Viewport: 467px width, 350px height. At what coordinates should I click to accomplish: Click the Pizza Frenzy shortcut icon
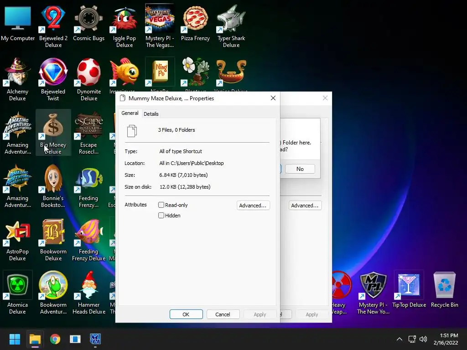(x=195, y=24)
